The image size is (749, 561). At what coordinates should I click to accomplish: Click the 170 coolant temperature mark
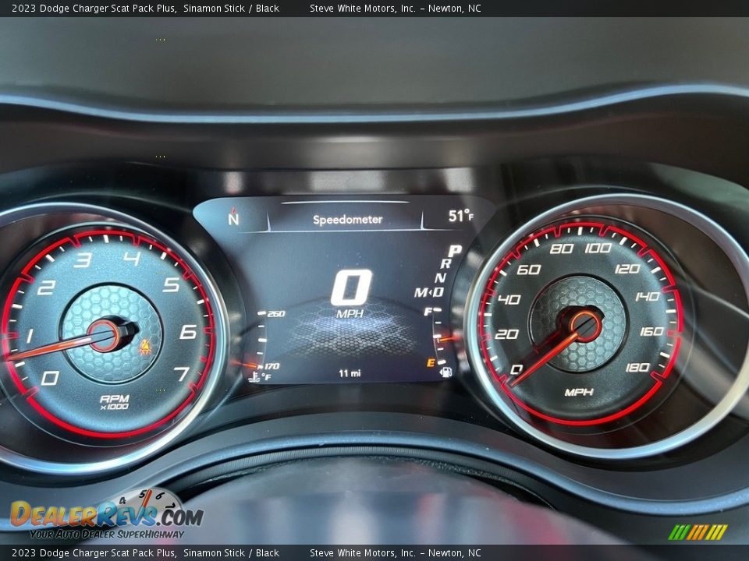point(272,366)
